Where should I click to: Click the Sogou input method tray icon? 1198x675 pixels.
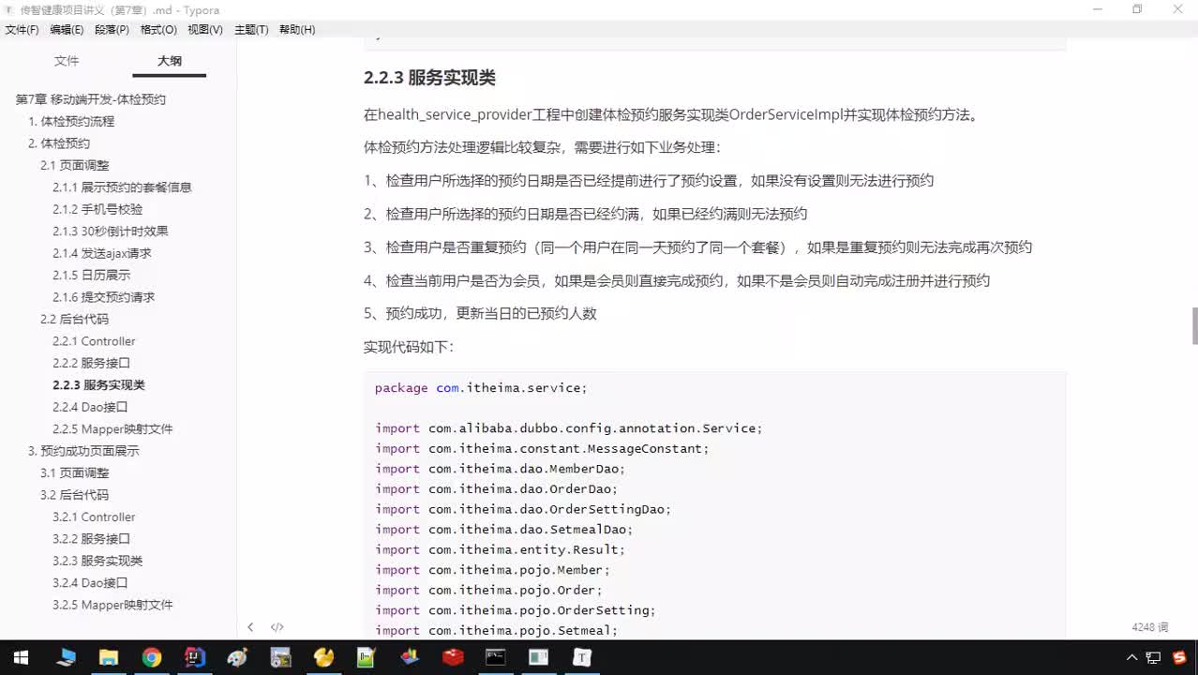[1178, 657]
